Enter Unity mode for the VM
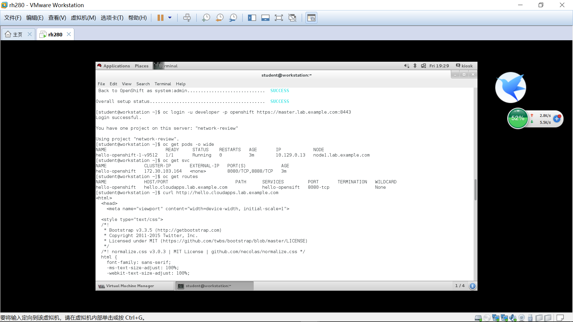 292,18
